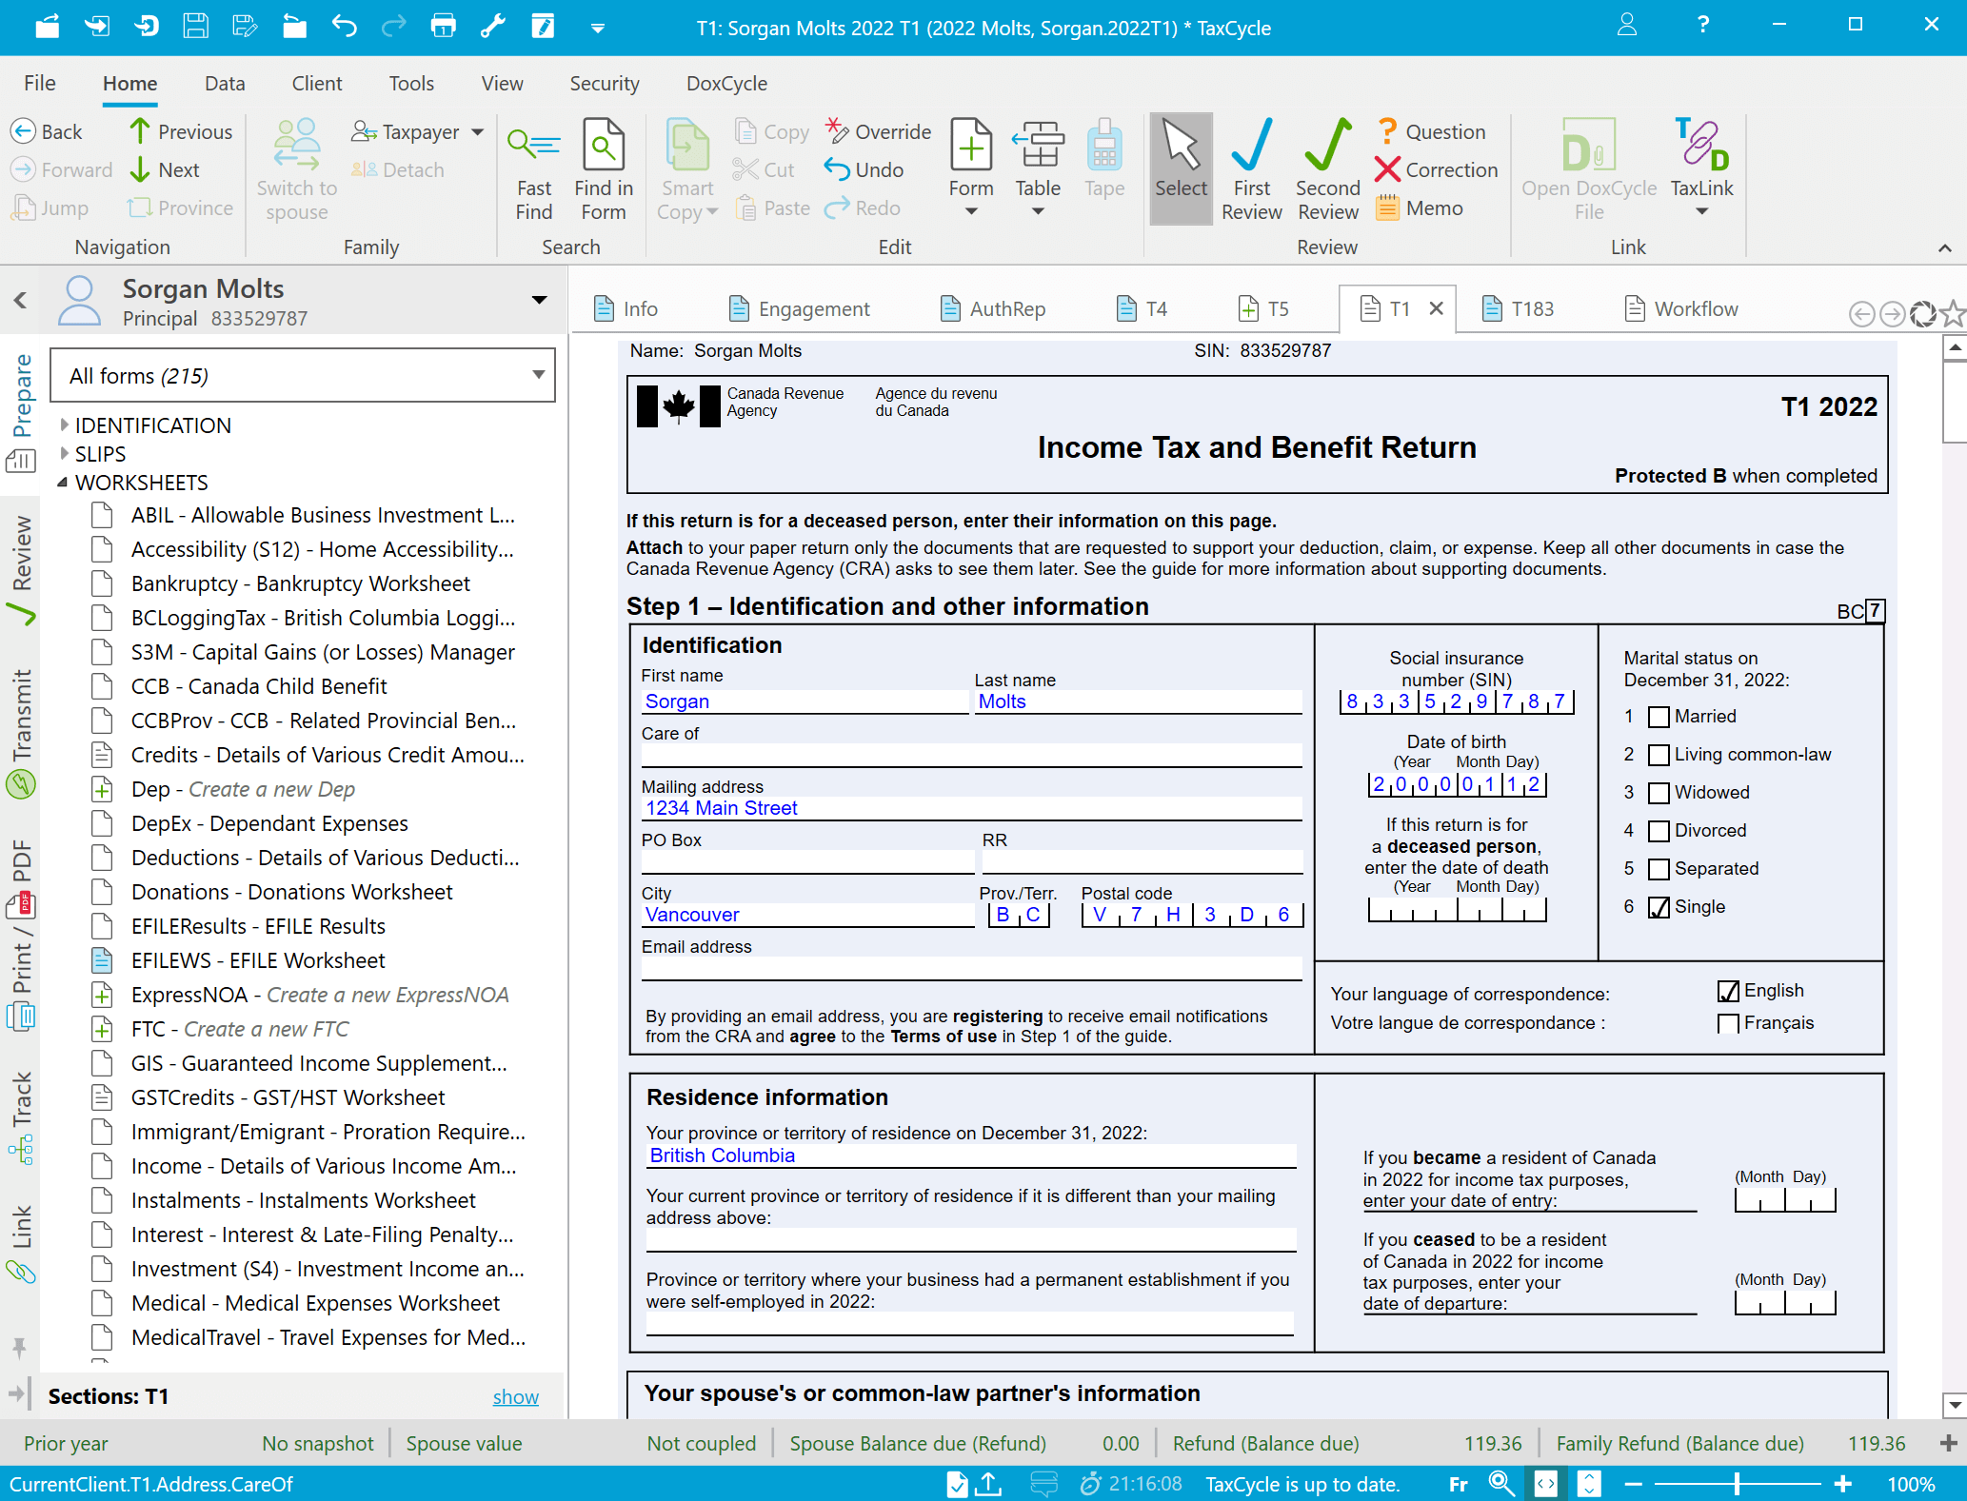Add a Correction review mark

pyautogui.click(x=1436, y=169)
